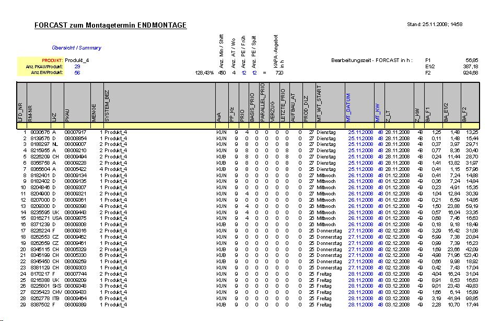Viewport: 490px width, 321px height.
Task: Select RM-NR cell 8182401
Action: pos(40,176)
